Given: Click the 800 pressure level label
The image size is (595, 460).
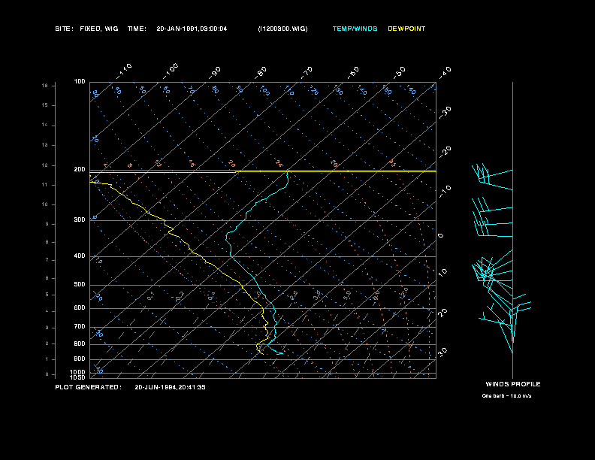Looking at the screenshot, I should [80, 343].
